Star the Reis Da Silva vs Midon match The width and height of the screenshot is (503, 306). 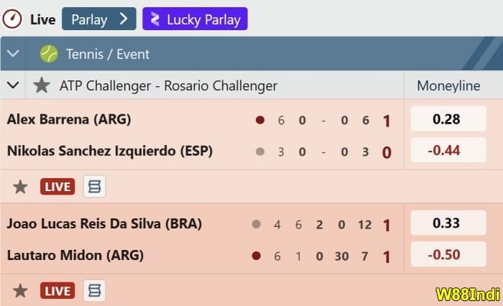pos(21,290)
